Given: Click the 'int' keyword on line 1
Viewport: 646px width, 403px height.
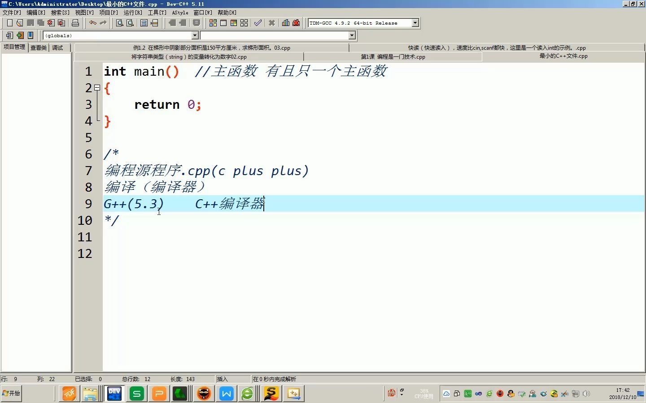Looking at the screenshot, I should point(115,71).
